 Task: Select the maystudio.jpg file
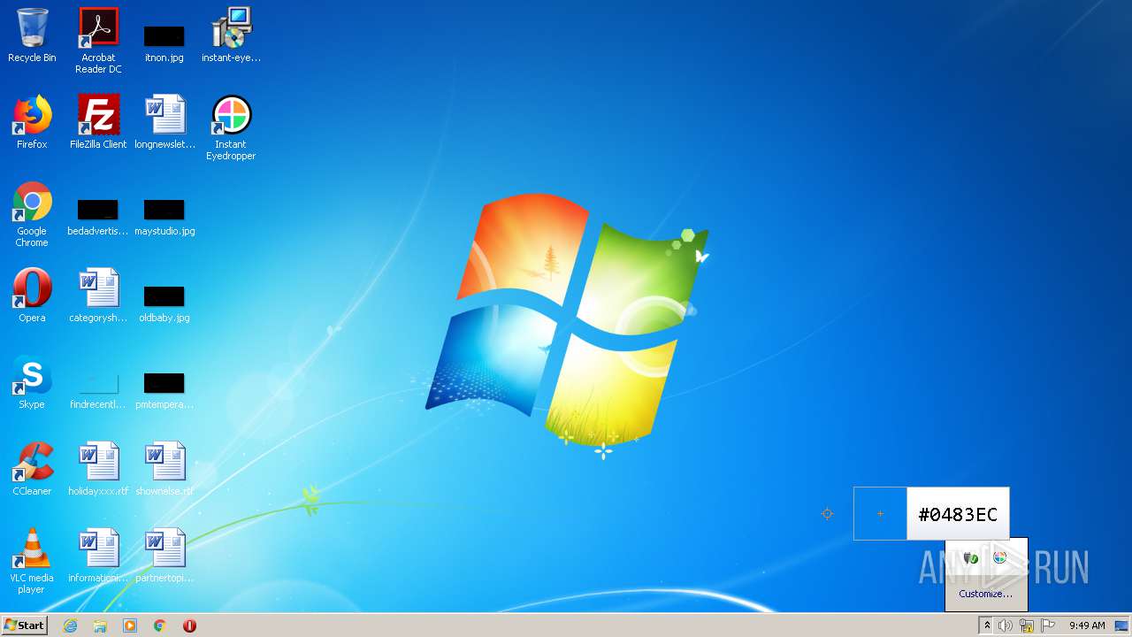164,217
